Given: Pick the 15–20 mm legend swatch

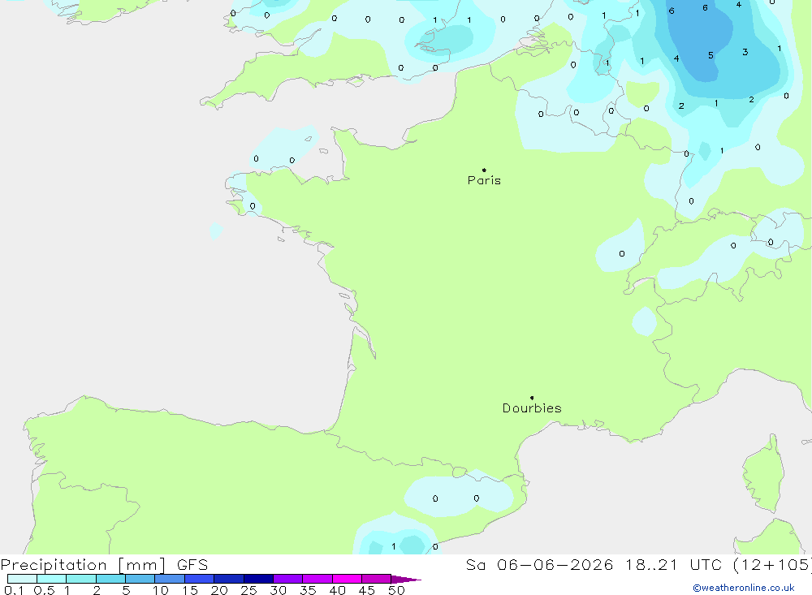Looking at the screenshot, I should 200,579.
